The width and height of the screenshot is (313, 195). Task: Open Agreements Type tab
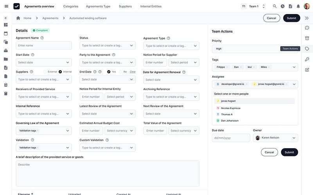[x=98, y=6]
